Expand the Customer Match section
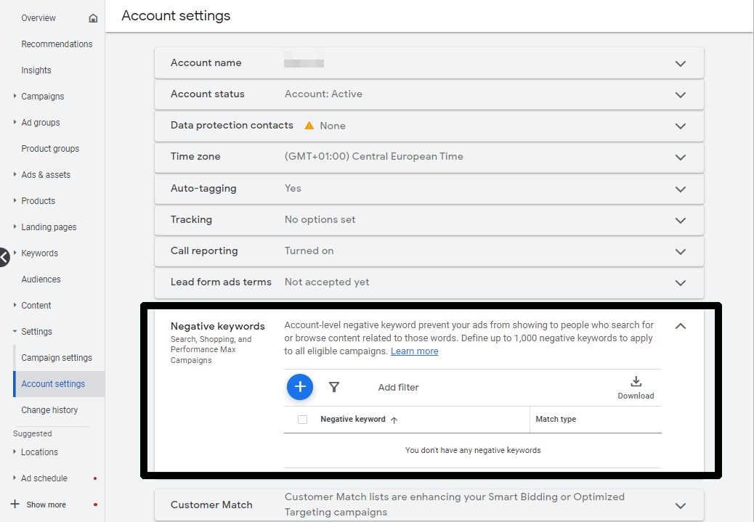Image resolution: width=754 pixels, height=522 pixels. pos(681,504)
